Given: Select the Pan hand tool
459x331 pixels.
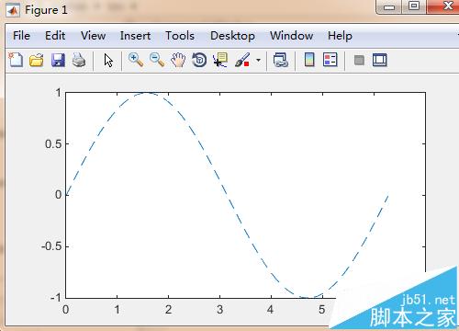Looking at the screenshot, I should click(x=178, y=60).
